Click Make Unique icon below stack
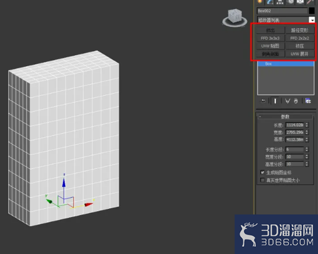The image size is (318, 254). coord(287,101)
